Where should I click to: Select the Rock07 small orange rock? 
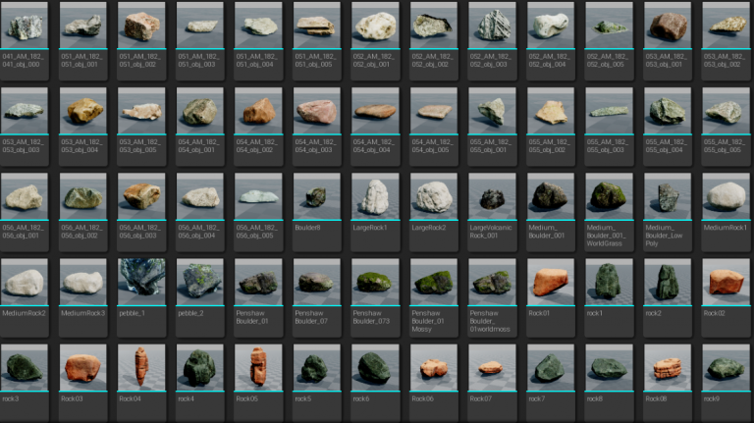point(492,367)
